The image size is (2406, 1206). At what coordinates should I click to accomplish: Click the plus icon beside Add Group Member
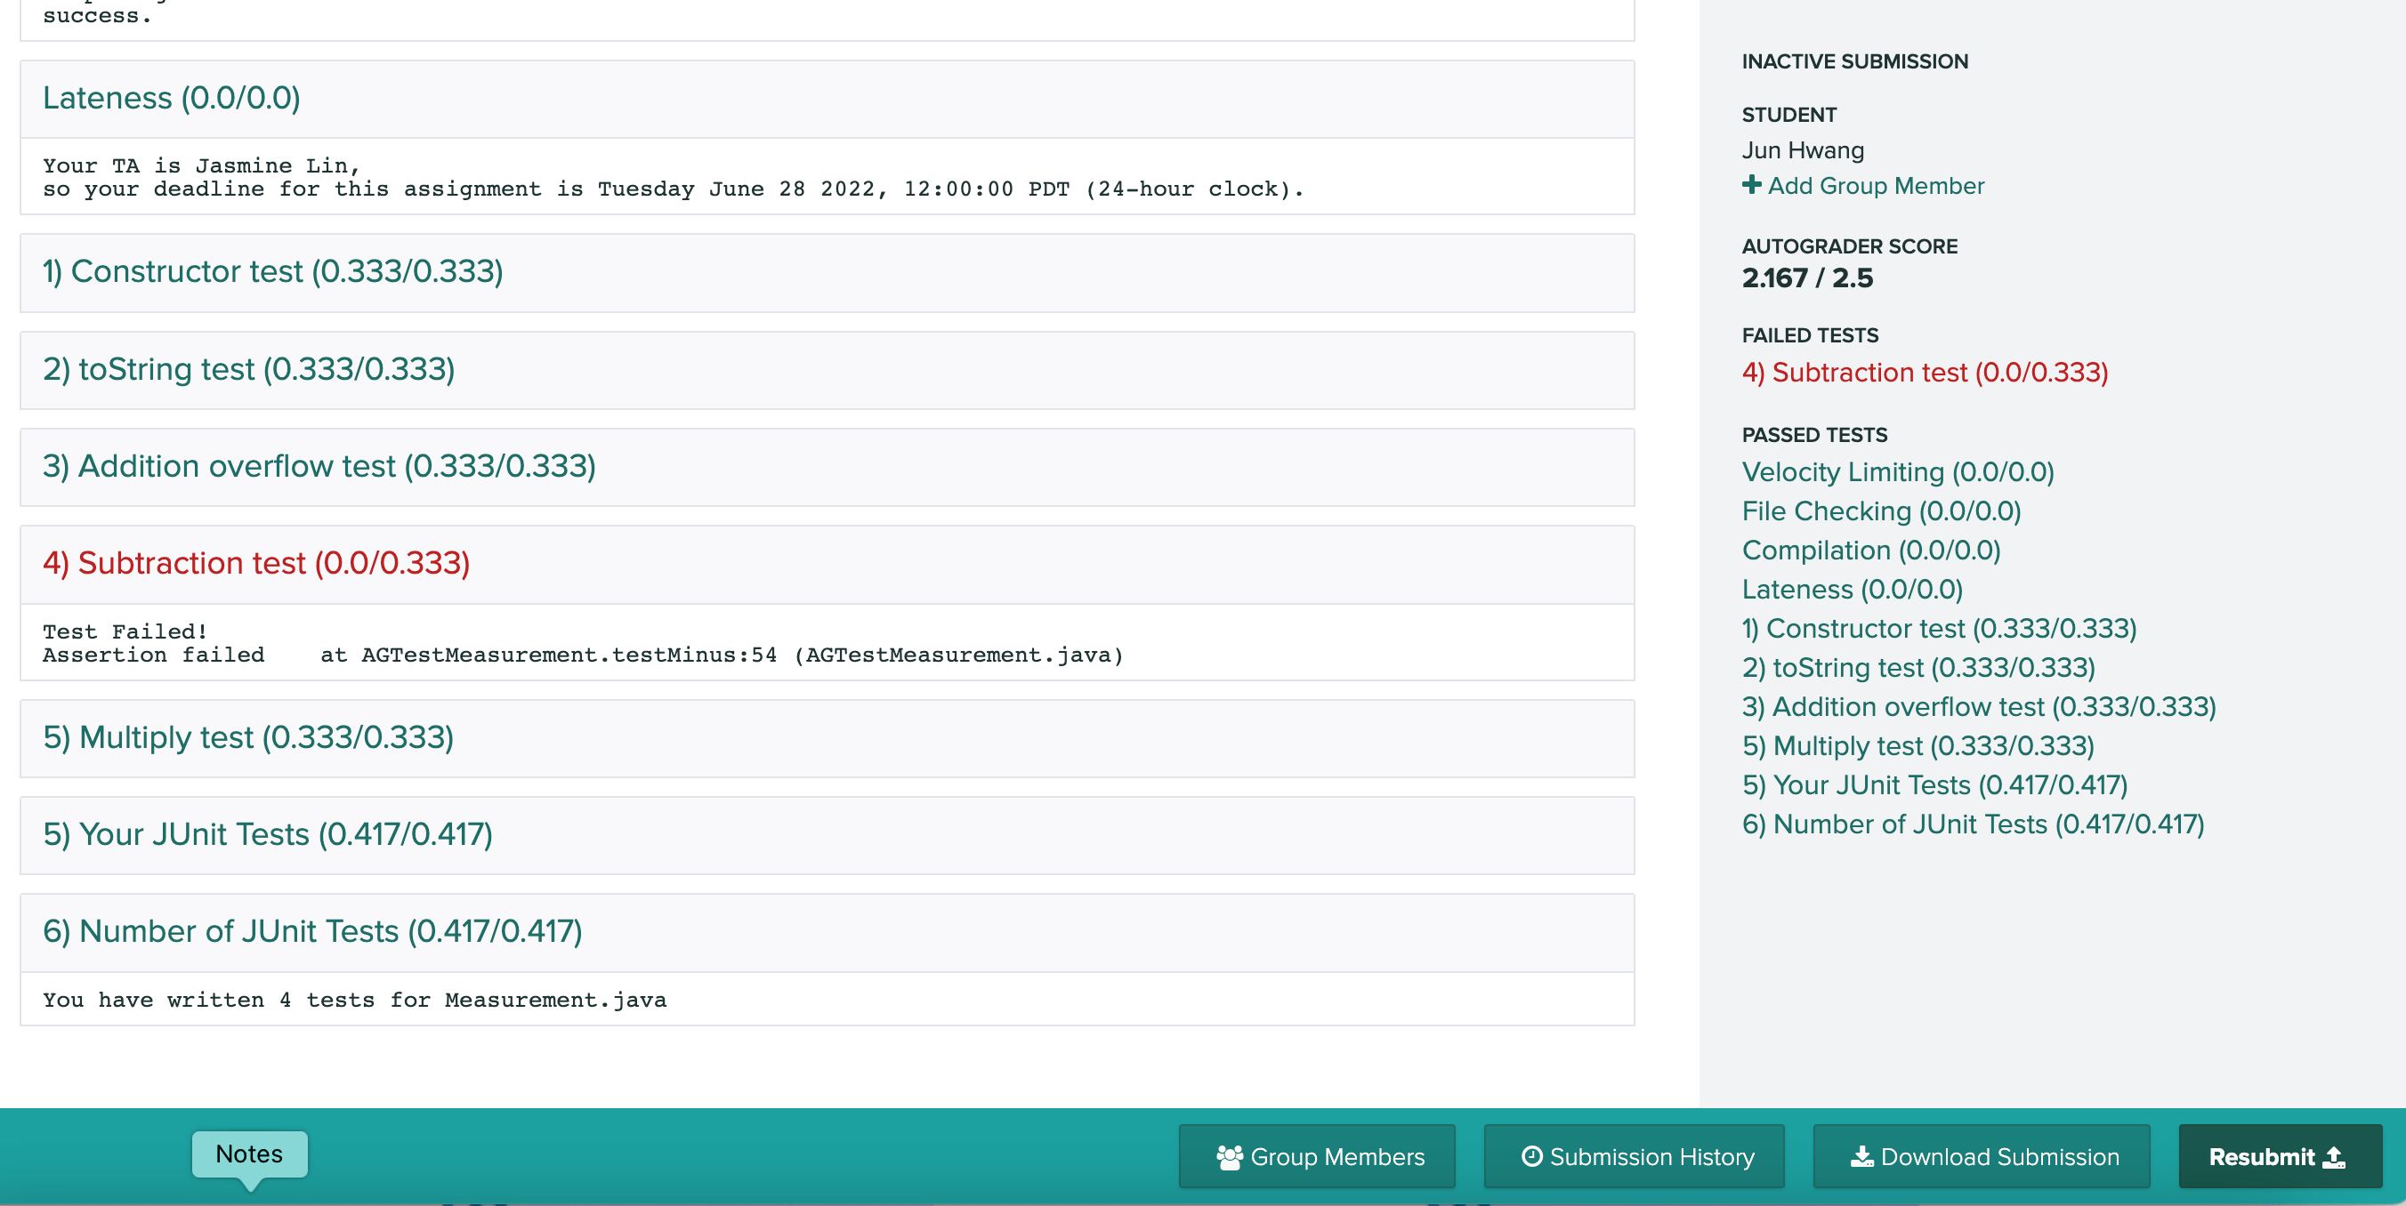pos(1751,185)
